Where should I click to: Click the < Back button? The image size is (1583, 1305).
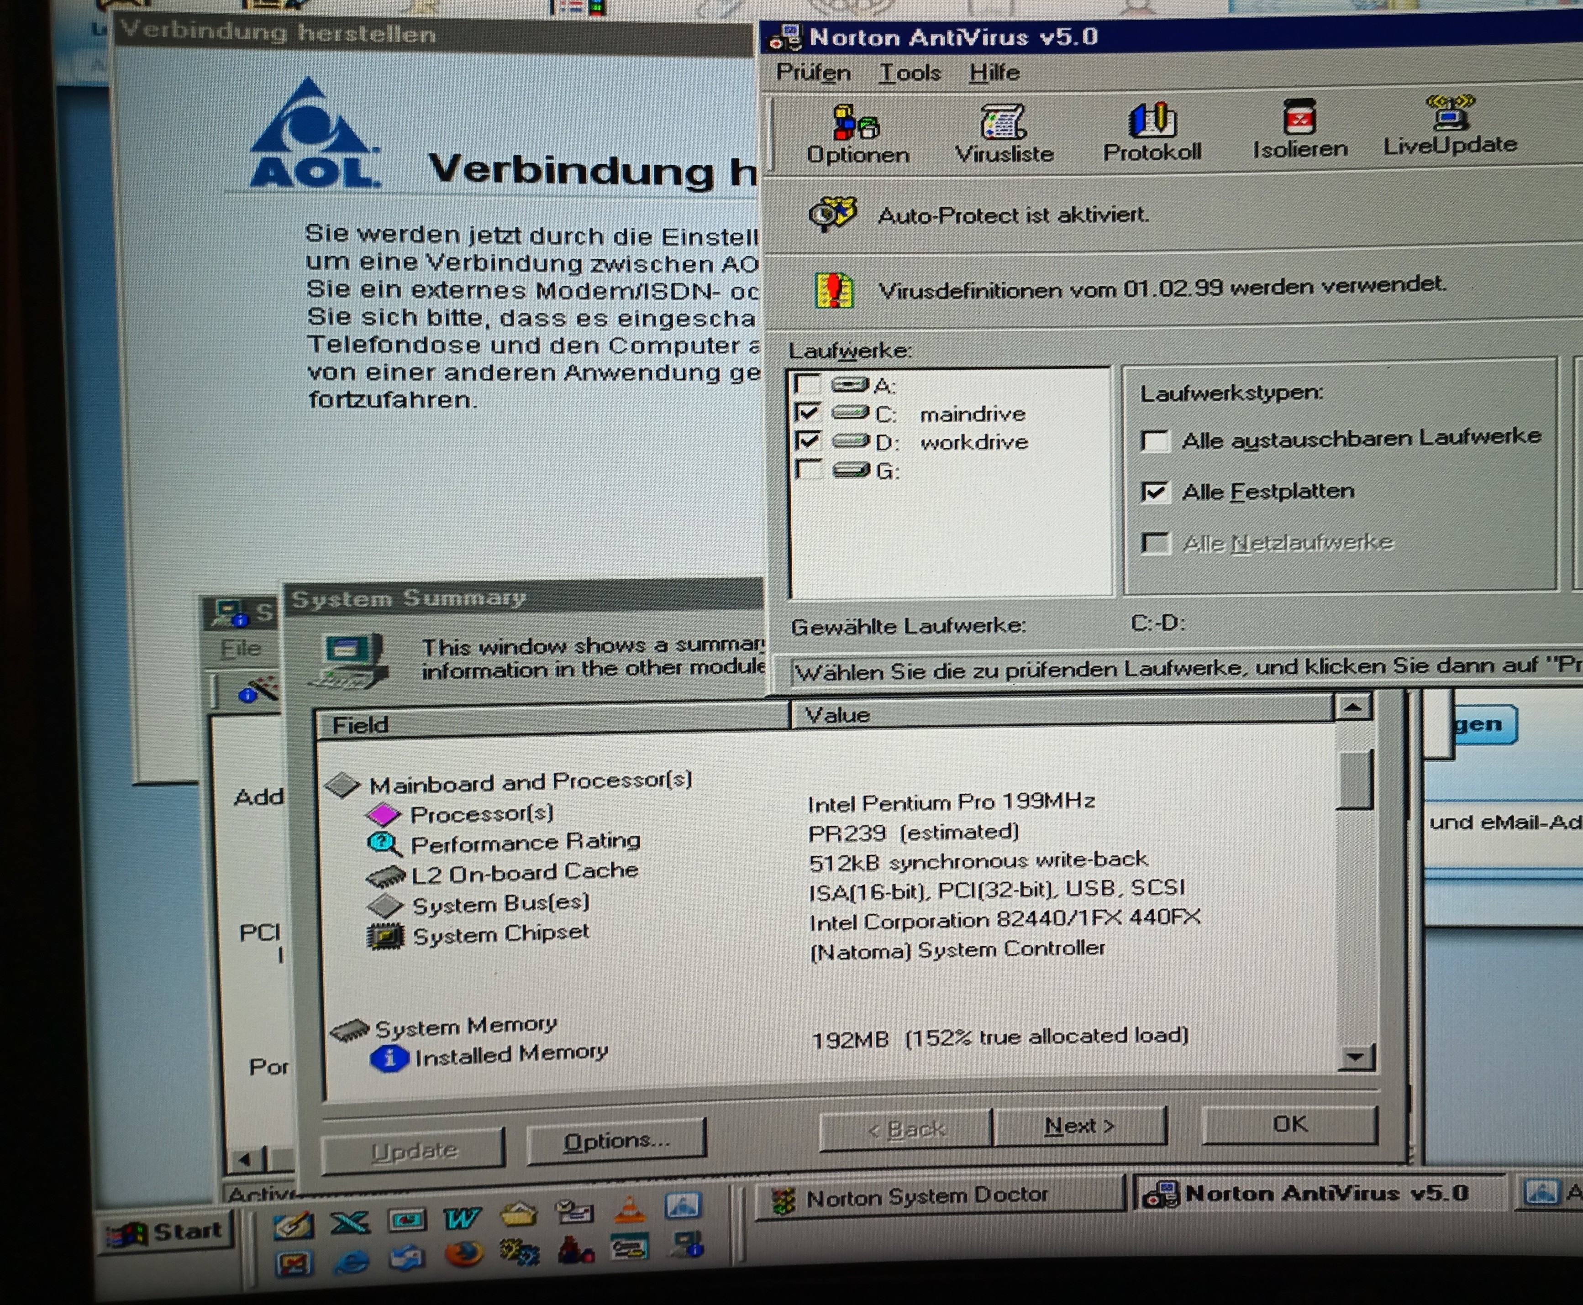(x=905, y=1130)
